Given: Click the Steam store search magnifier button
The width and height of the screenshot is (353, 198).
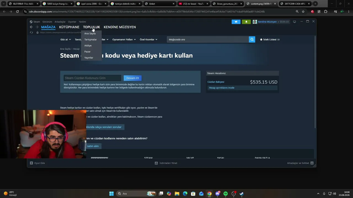Looking at the screenshot, I should point(252,39).
